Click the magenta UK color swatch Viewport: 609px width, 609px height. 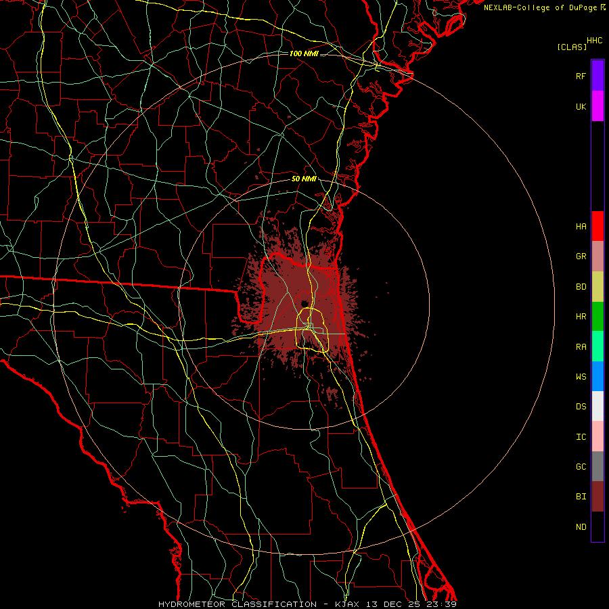(x=597, y=106)
